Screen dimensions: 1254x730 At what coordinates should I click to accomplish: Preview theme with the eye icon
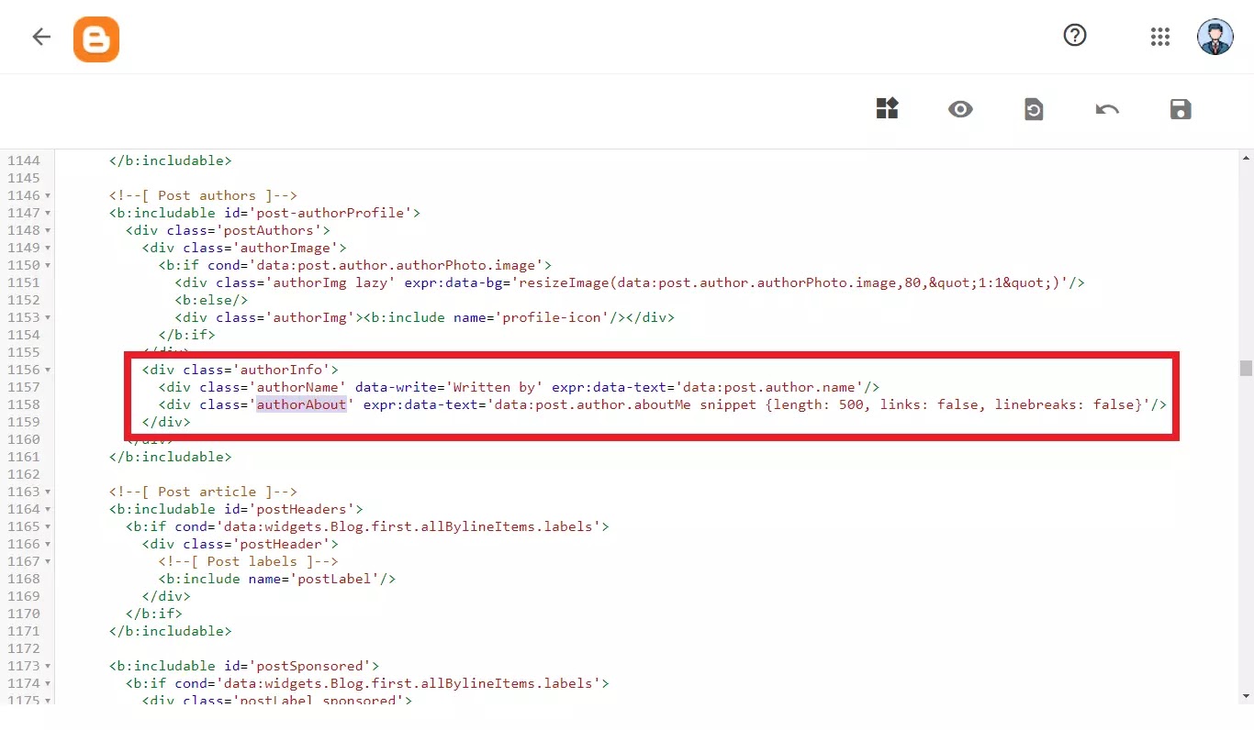click(x=960, y=110)
